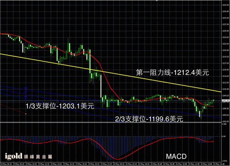Click the 領峰貴金屬 brand text
This screenshot has width=230, height=166.
click(38, 157)
